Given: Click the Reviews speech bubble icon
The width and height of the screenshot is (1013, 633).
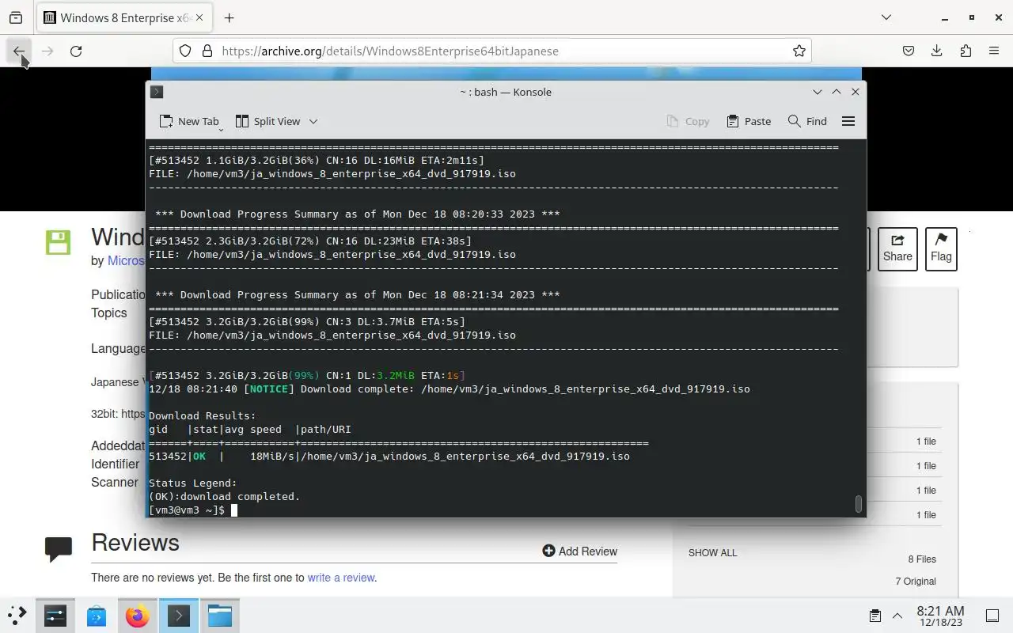Looking at the screenshot, I should [x=59, y=549].
